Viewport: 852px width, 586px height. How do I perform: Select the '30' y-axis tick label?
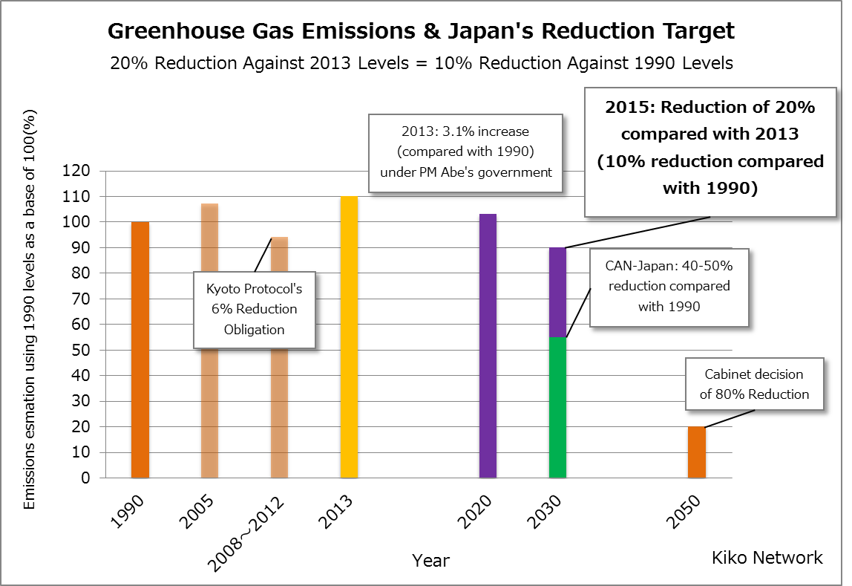click(81, 400)
